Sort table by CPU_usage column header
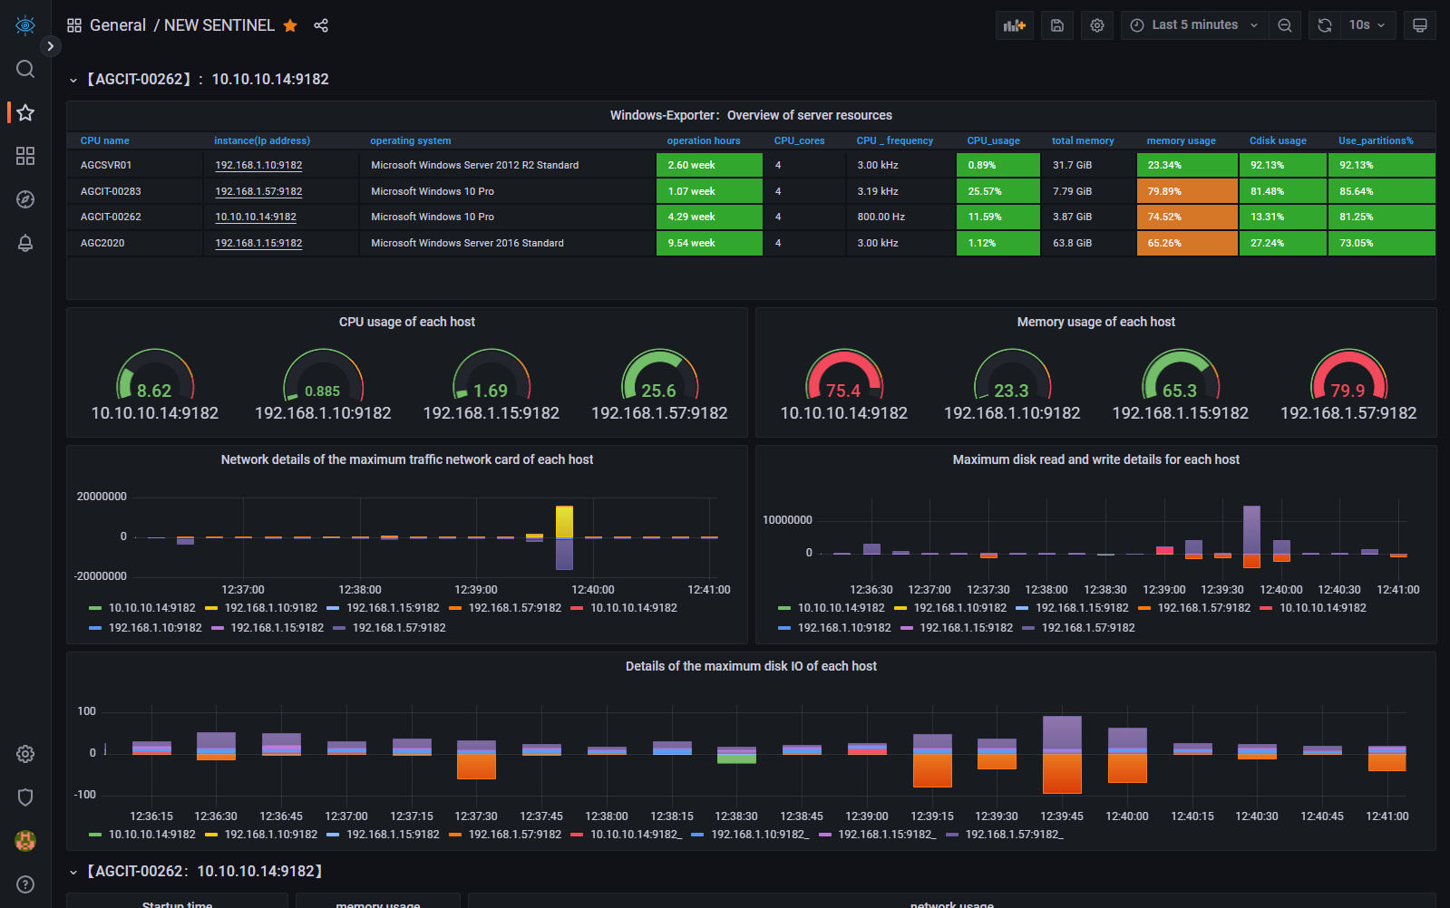This screenshot has width=1450, height=908. [x=993, y=140]
